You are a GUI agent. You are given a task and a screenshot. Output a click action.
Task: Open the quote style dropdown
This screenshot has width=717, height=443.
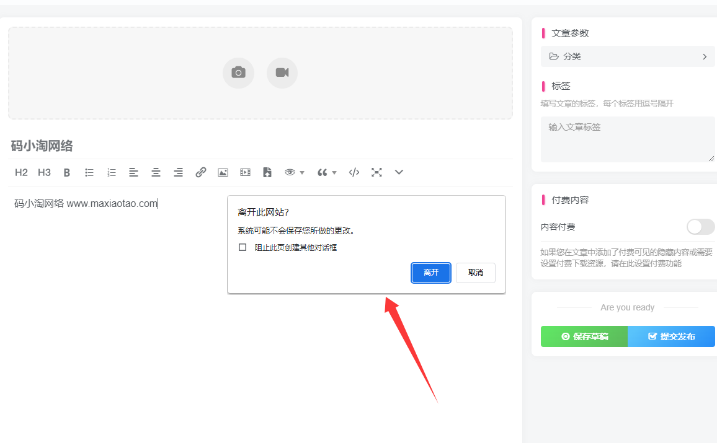pyautogui.click(x=327, y=172)
